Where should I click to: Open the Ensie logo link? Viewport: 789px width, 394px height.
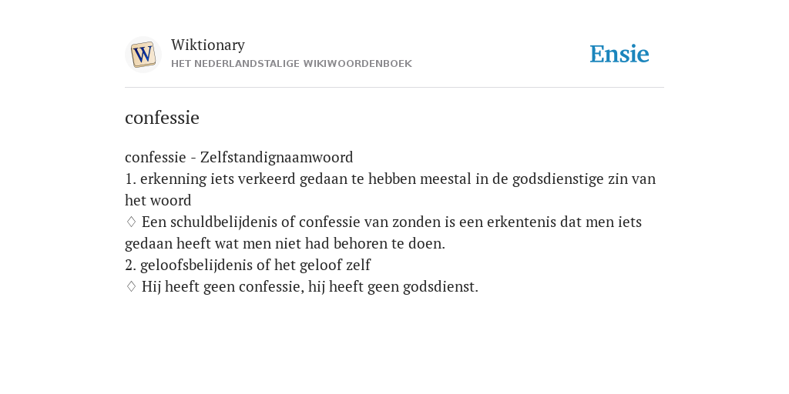pos(619,54)
